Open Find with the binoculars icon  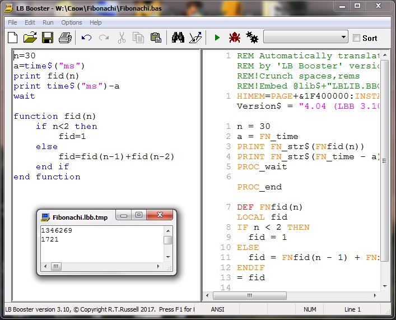tap(178, 38)
